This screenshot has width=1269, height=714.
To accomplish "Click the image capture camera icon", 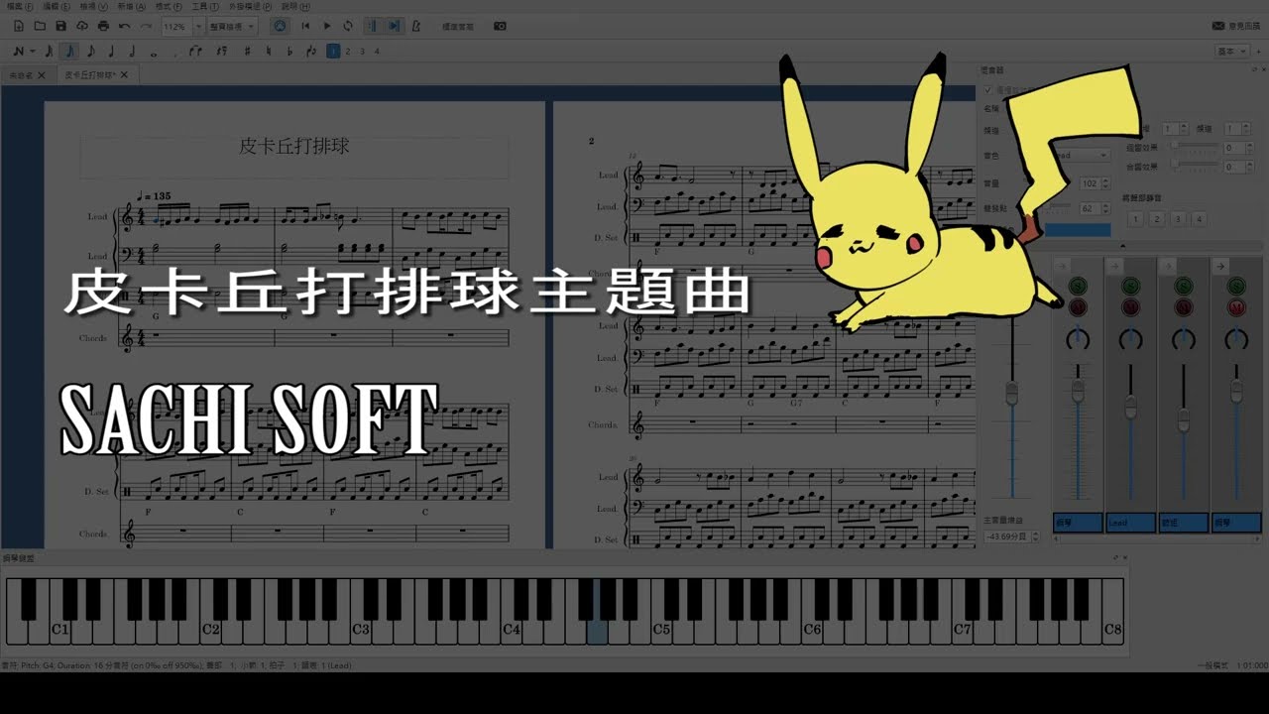I will (500, 26).
